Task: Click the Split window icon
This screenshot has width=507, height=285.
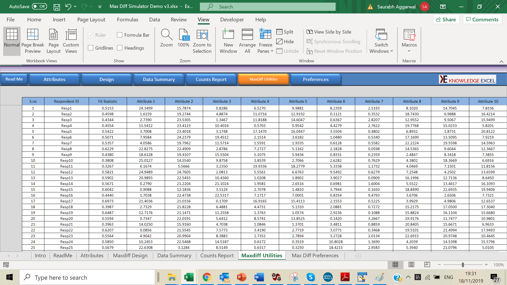Action: (279, 32)
